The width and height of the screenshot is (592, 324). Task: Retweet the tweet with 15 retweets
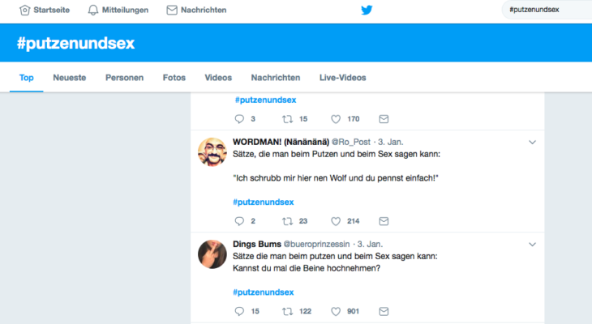[x=287, y=119]
